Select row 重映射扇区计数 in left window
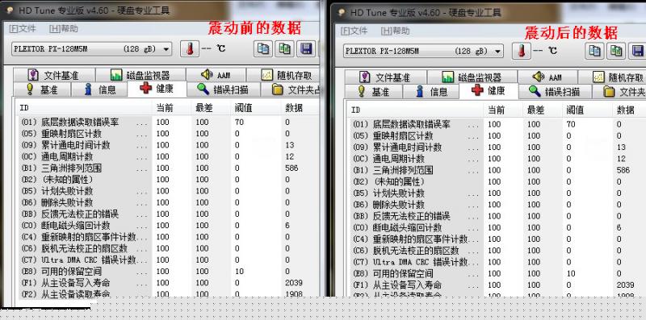This screenshot has height=320, width=646. (168, 134)
